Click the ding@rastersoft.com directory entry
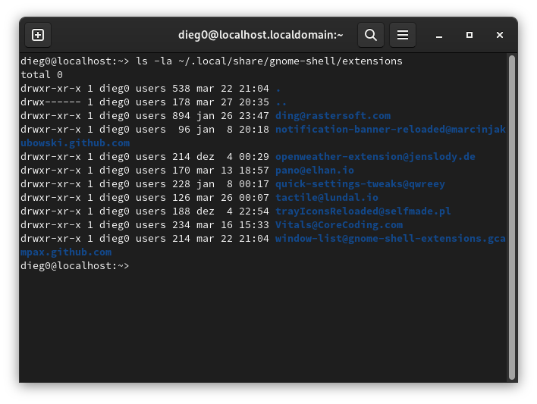 332,116
